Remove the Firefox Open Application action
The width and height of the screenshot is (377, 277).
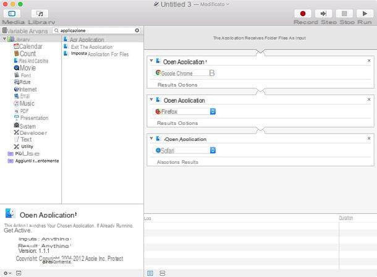[x=369, y=100]
